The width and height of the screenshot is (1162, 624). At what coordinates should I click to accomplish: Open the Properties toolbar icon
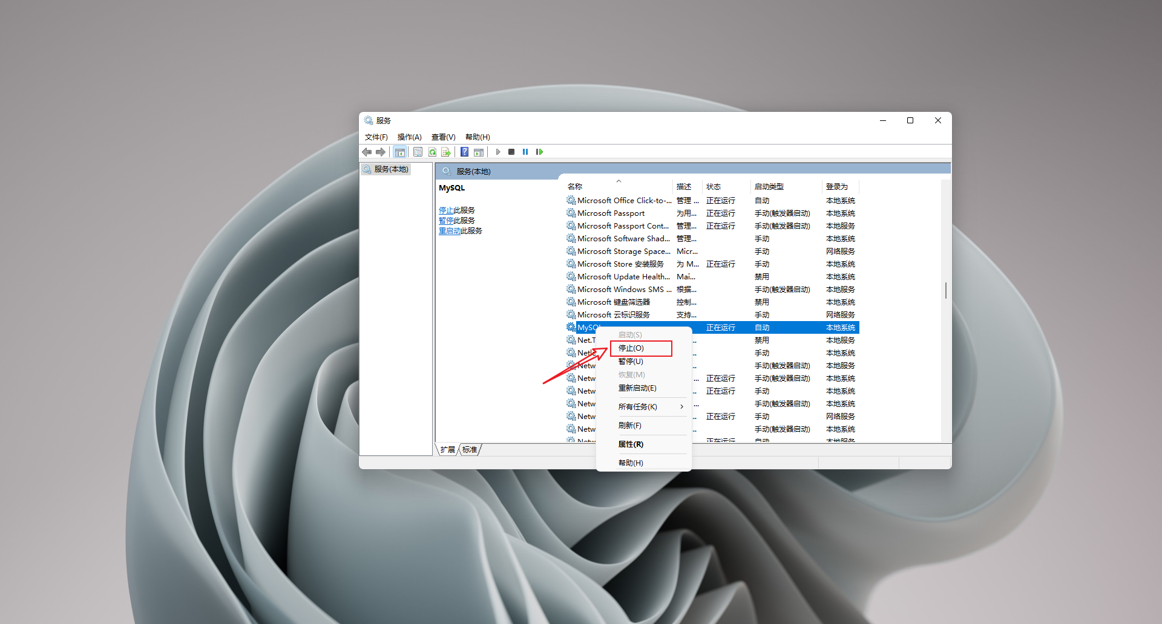[418, 152]
